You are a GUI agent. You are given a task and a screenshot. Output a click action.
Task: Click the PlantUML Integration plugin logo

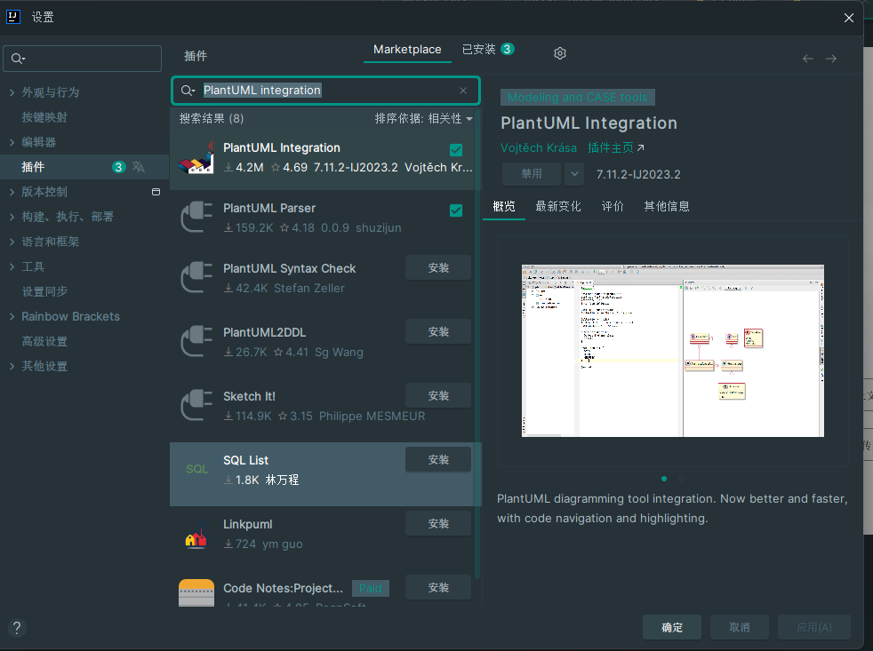coord(196,157)
